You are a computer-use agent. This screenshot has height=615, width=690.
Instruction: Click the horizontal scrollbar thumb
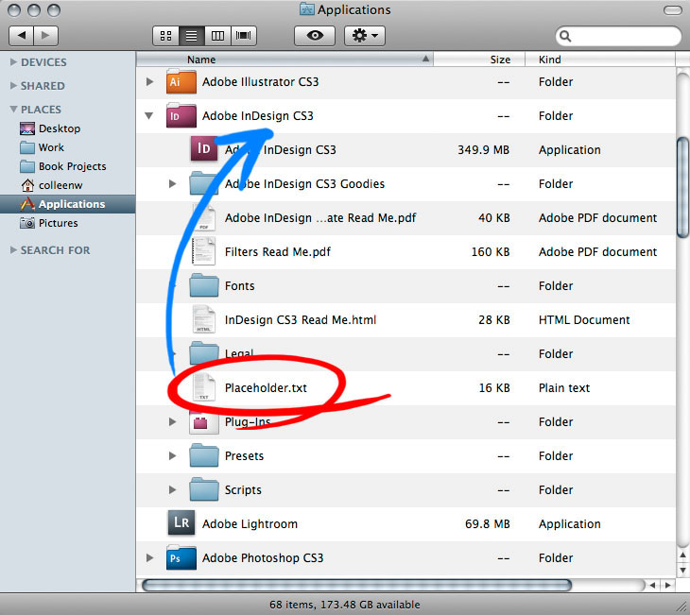point(356,585)
